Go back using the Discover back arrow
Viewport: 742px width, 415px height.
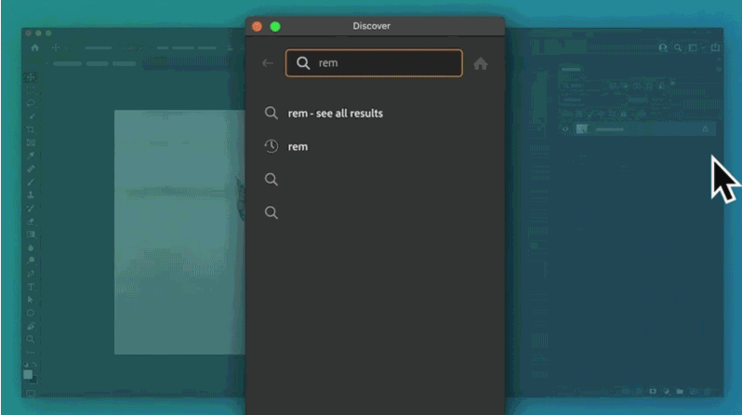pos(268,63)
